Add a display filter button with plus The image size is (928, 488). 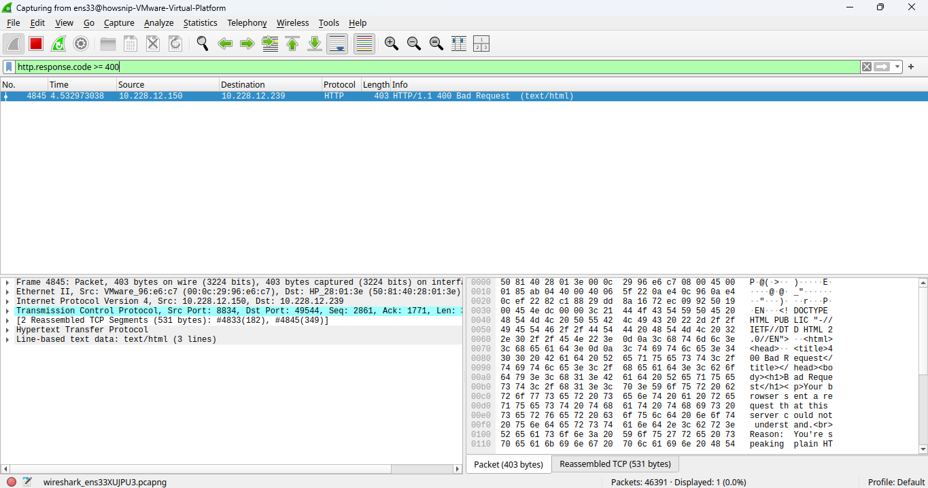point(911,67)
